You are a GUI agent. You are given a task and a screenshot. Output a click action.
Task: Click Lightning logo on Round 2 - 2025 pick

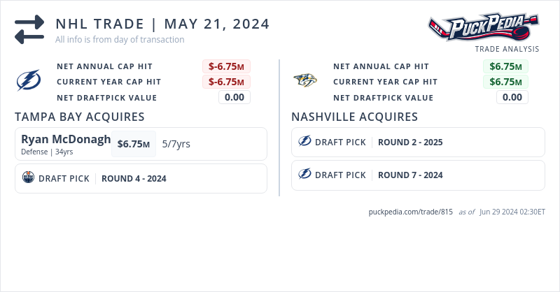pyautogui.click(x=305, y=142)
